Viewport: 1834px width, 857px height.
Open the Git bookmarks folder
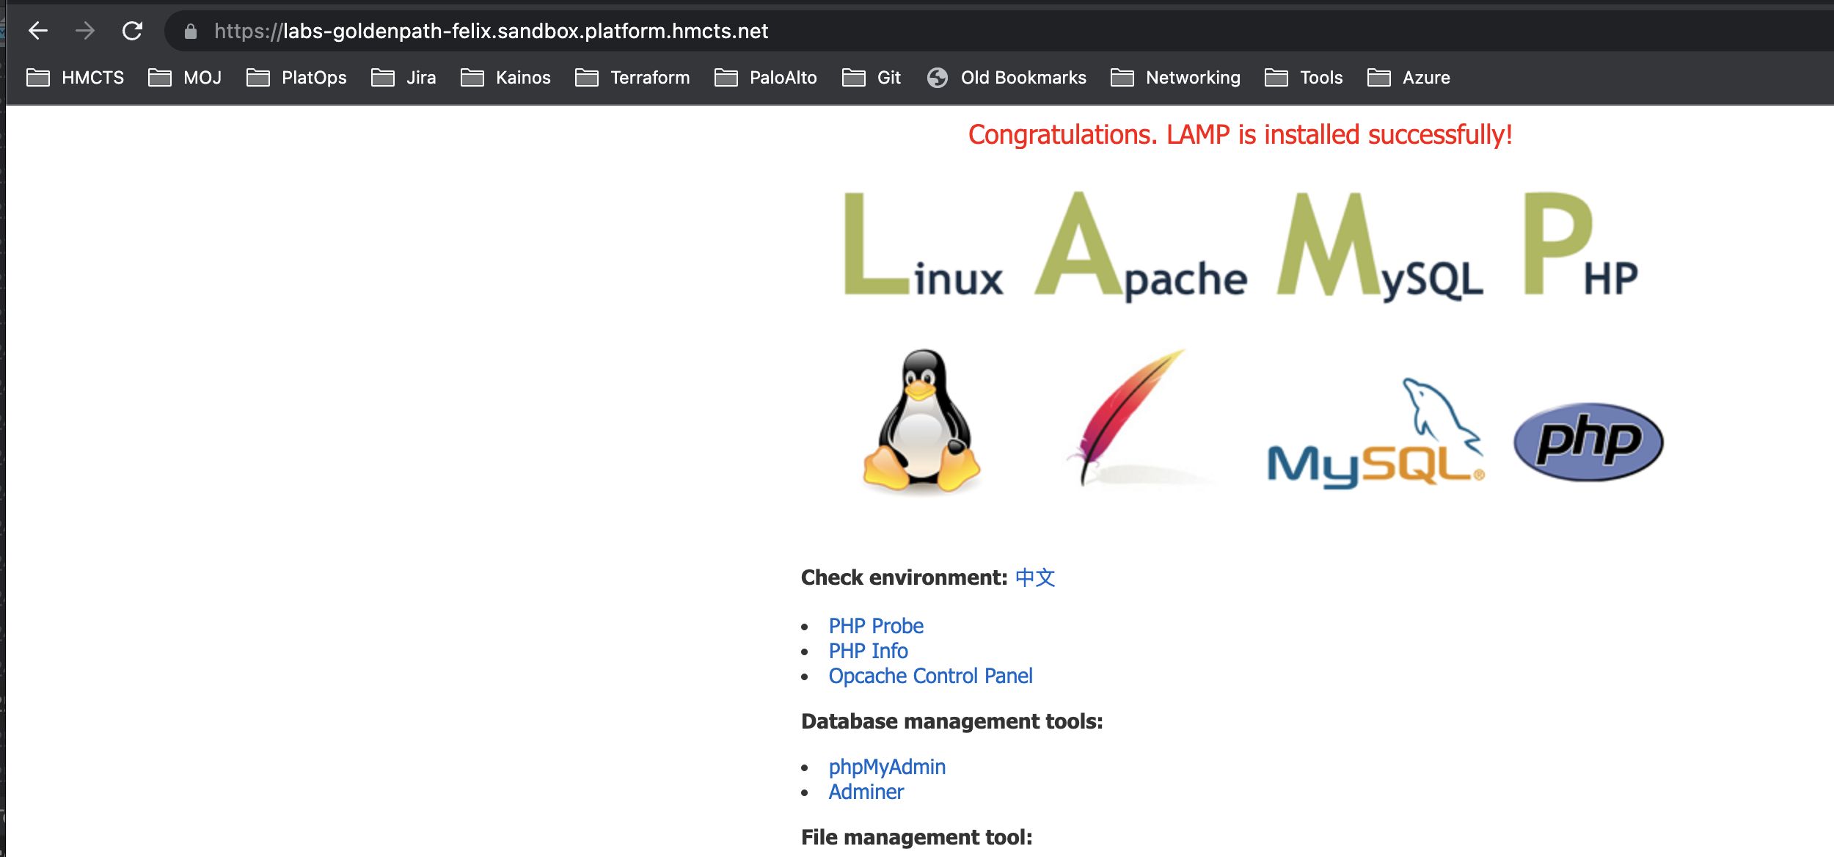pos(872,78)
